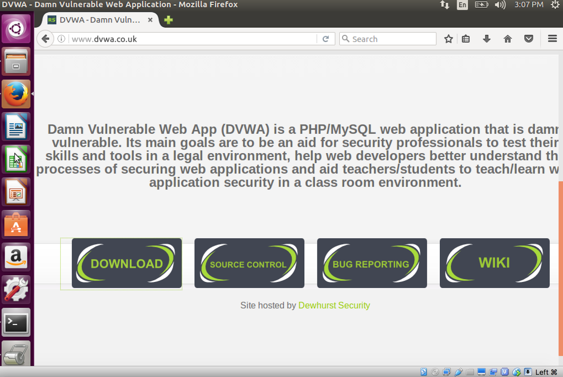Open the reading list sidebar icon
Screen dimensions: 563x377
(466, 39)
